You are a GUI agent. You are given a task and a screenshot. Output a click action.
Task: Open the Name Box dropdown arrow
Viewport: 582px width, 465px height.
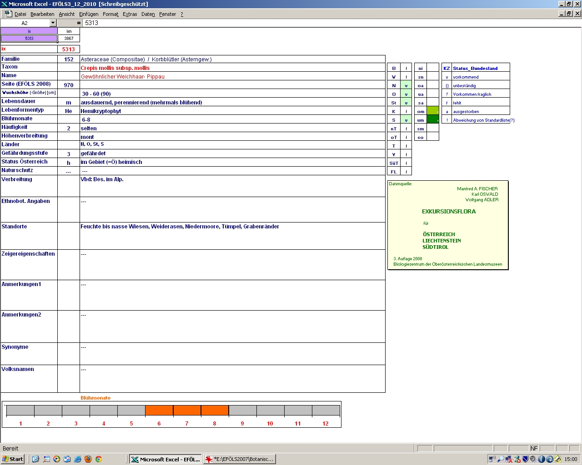pos(53,23)
